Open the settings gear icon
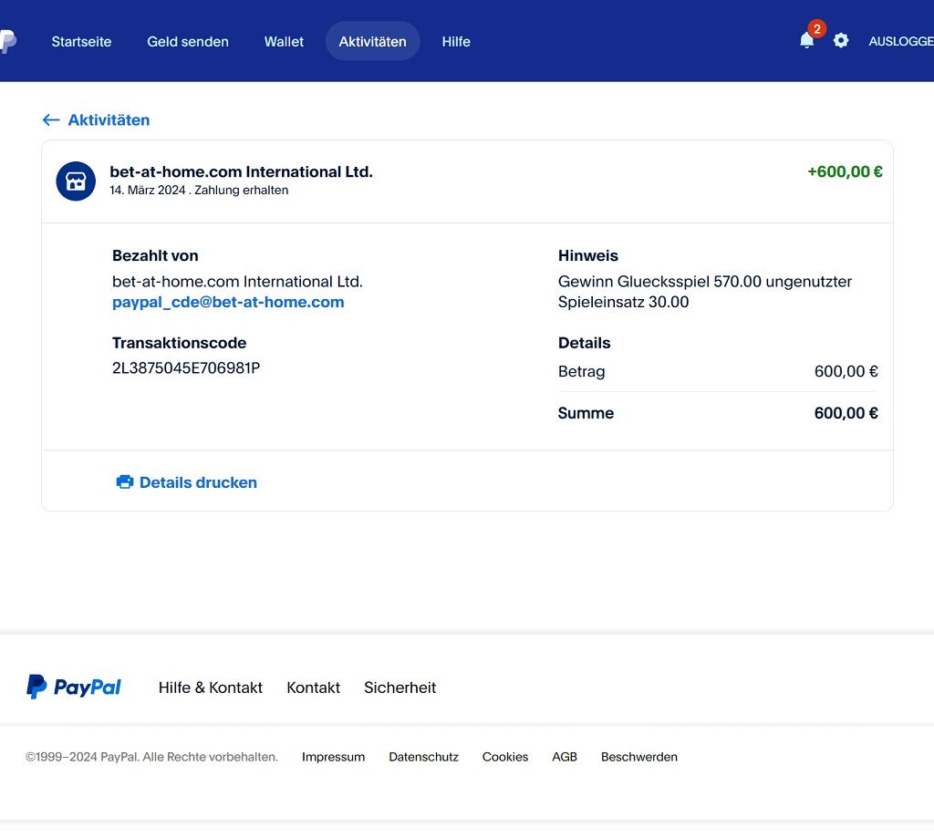 [841, 40]
